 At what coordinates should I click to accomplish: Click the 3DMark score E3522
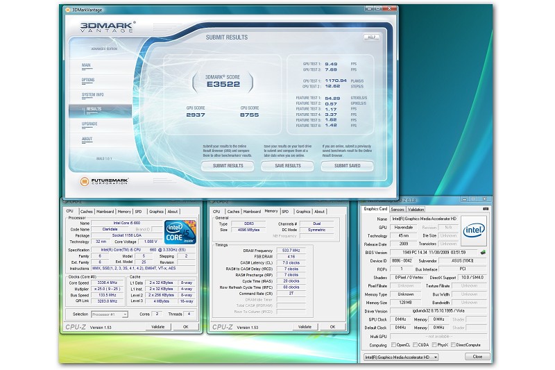point(223,84)
